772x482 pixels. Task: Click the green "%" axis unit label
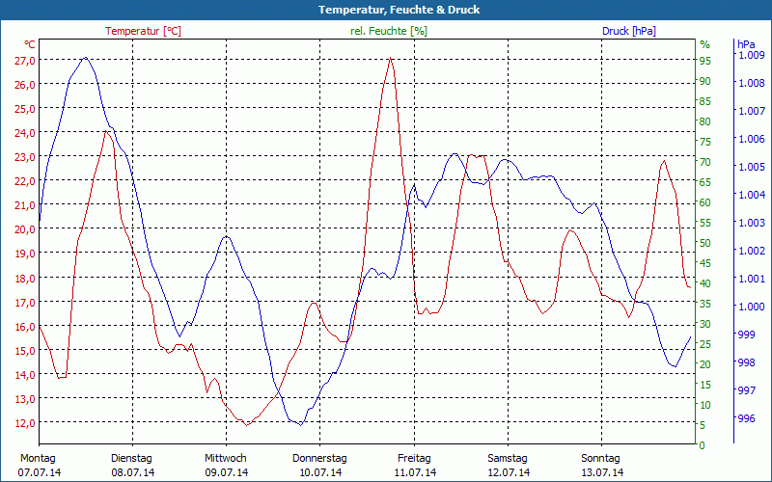(704, 44)
